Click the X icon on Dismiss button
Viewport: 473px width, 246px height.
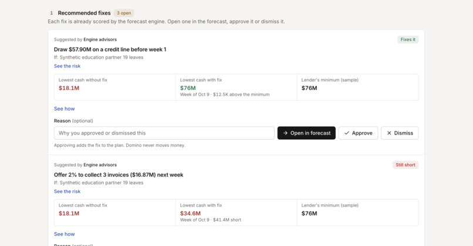pyautogui.click(x=389, y=133)
